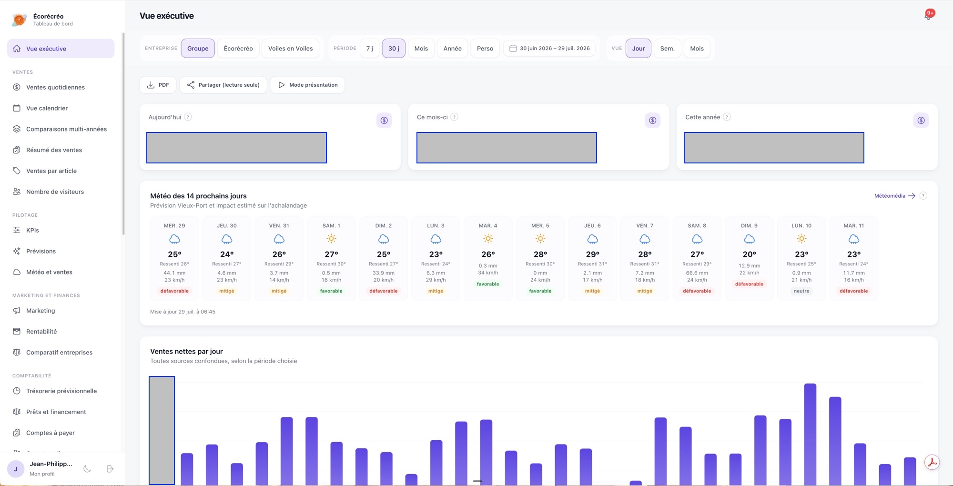Click the logout icon next to the profile

click(x=110, y=469)
